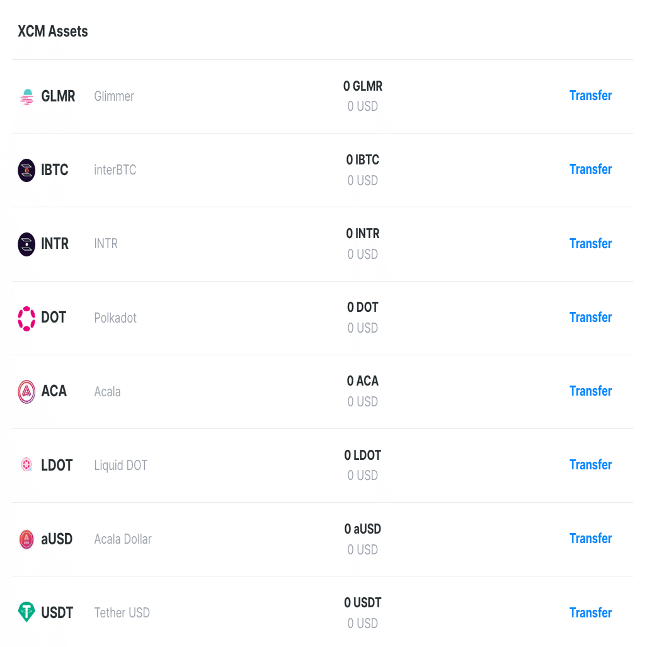Transfer GLMR tokens
The width and height of the screenshot is (647, 647).
point(590,96)
